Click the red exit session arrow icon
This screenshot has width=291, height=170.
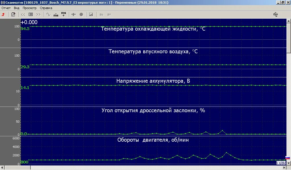pos(3,14)
